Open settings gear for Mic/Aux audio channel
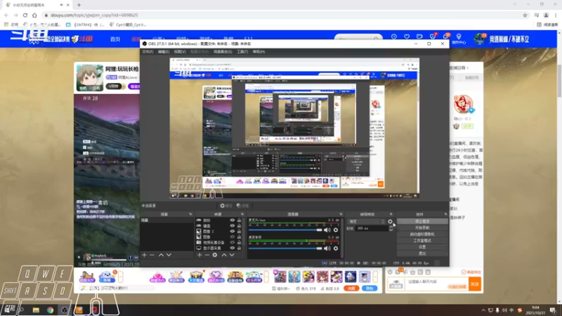The height and width of the screenshot is (316, 562). click(336, 230)
